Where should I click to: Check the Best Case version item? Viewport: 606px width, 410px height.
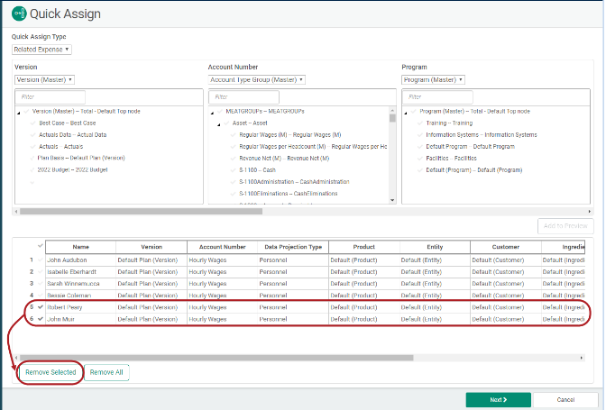tap(32, 123)
